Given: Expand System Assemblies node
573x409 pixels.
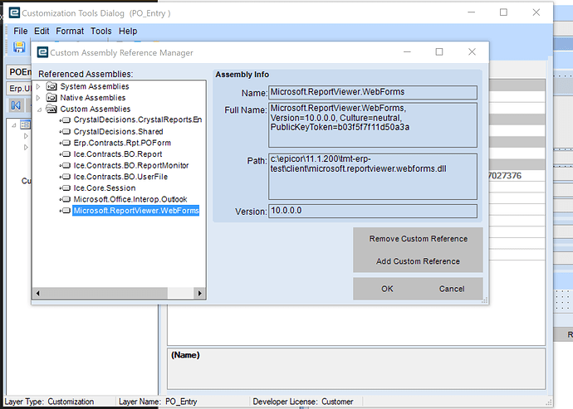Looking at the screenshot, I should point(38,86).
